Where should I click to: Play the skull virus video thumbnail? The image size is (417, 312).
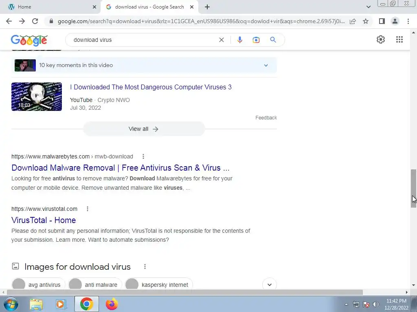[37, 97]
